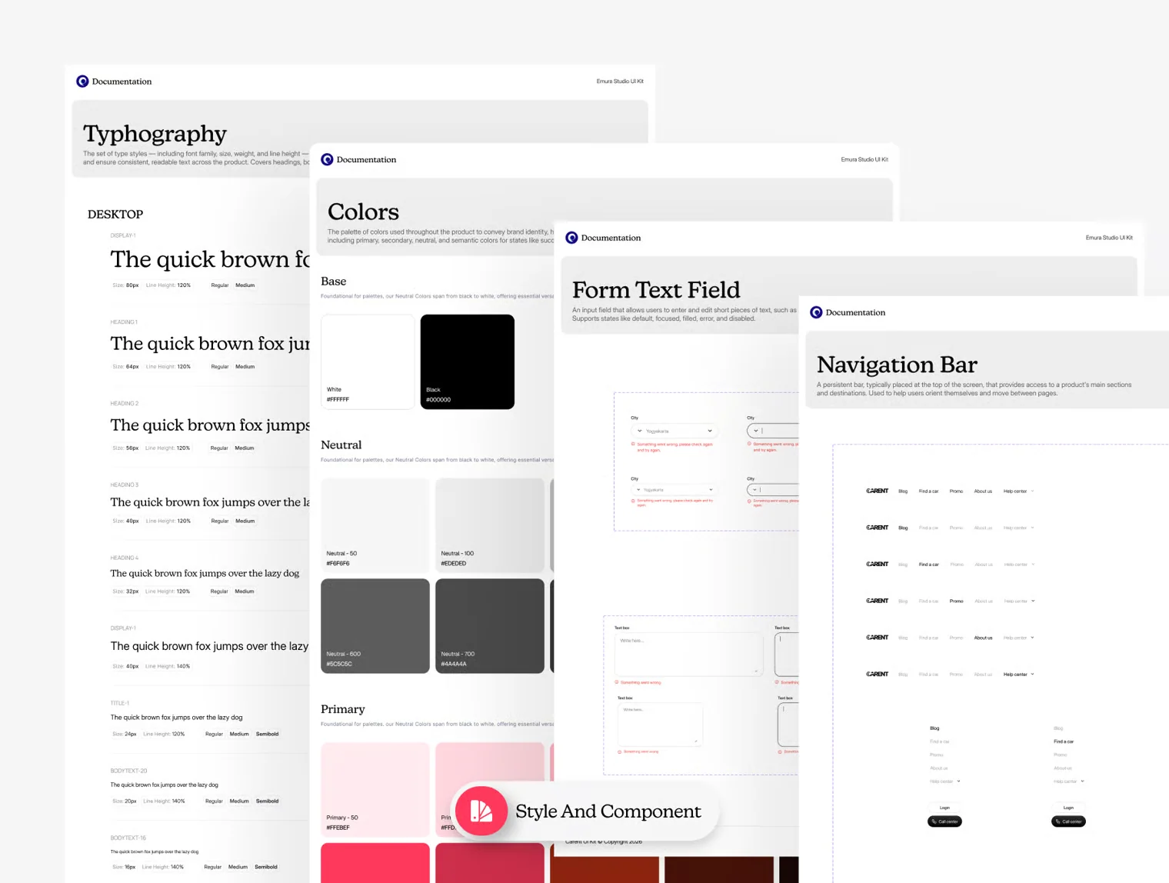Image resolution: width=1169 pixels, height=883 pixels.
Task: Expand Help center in the row where only it is highlighted
Action: pyautogui.click(x=1018, y=675)
